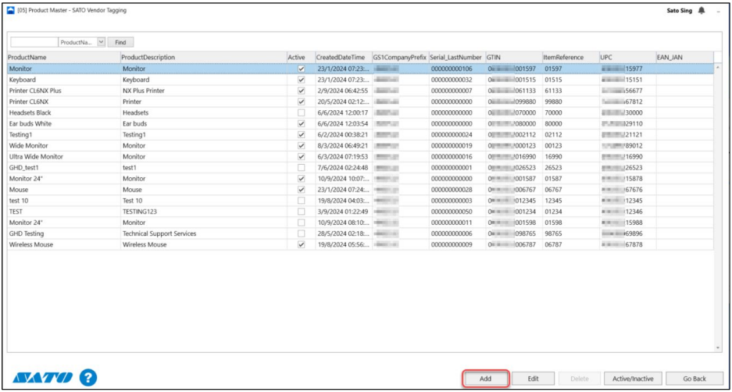Click the search text input field

33,42
